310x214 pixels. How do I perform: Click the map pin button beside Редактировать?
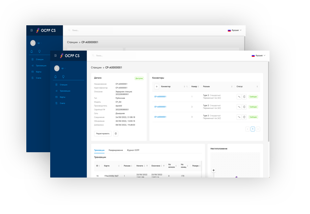116,133
